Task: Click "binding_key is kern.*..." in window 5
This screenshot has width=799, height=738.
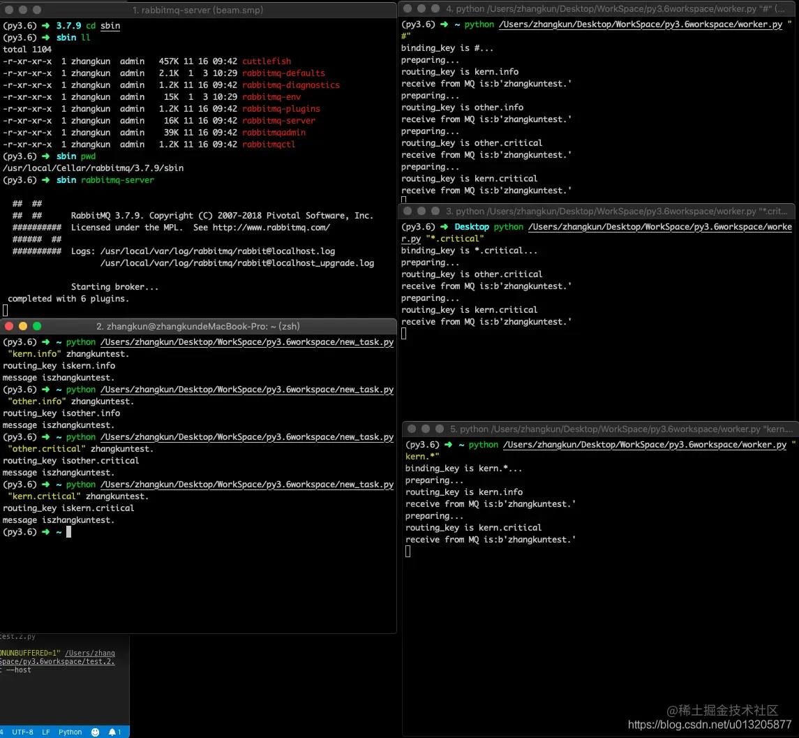Action: pyautogui.click(x=463, y=468)
